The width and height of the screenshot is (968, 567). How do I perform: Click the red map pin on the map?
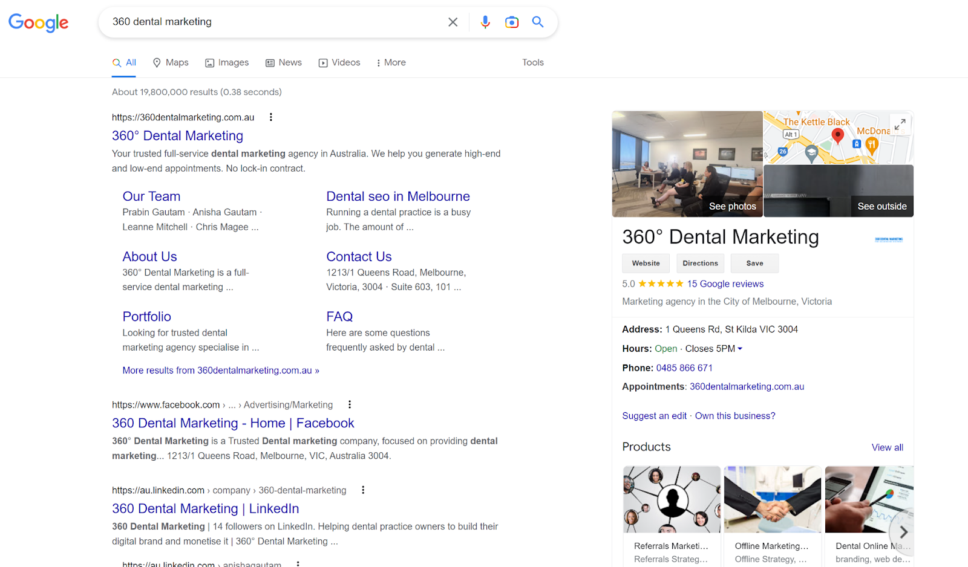pos(838,135)
